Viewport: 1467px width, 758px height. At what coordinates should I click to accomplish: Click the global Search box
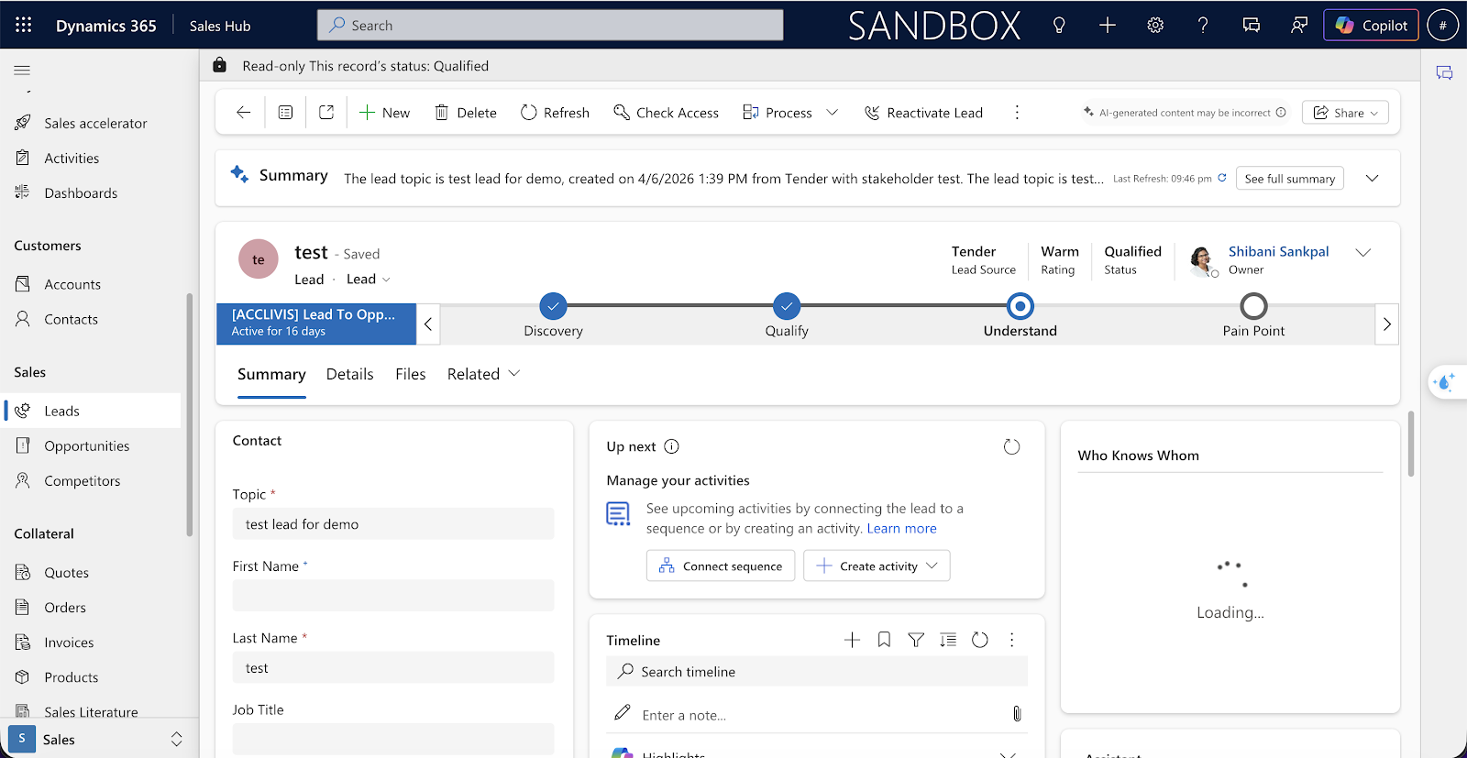pyautogui.click(x=550, y=25)
